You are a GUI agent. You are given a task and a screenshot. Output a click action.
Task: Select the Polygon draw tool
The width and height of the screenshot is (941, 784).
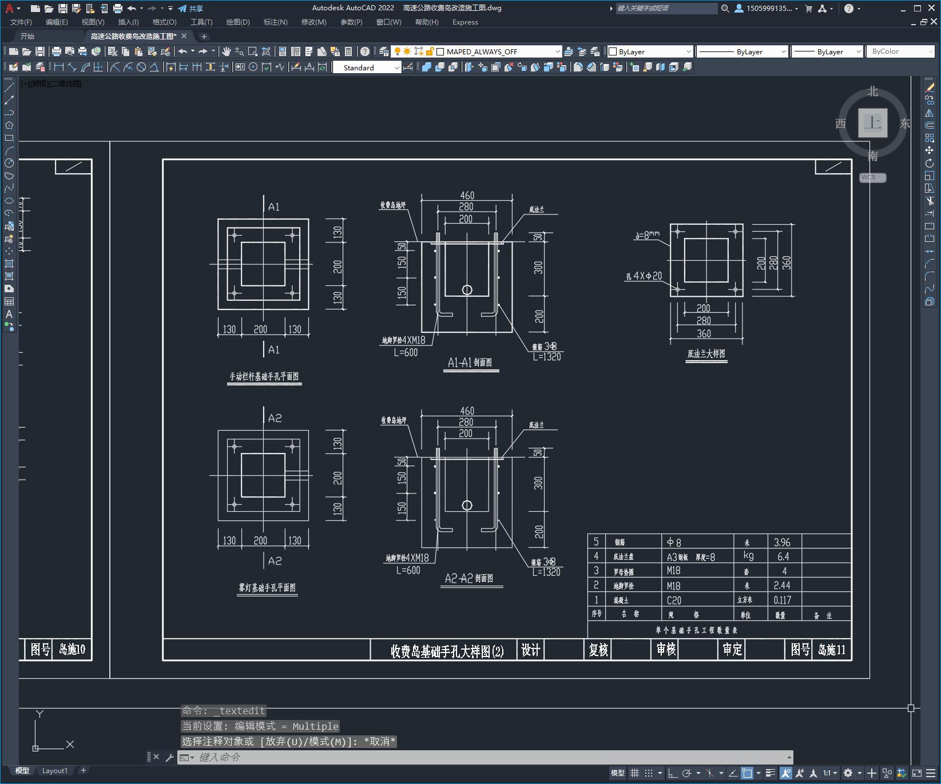9,125
